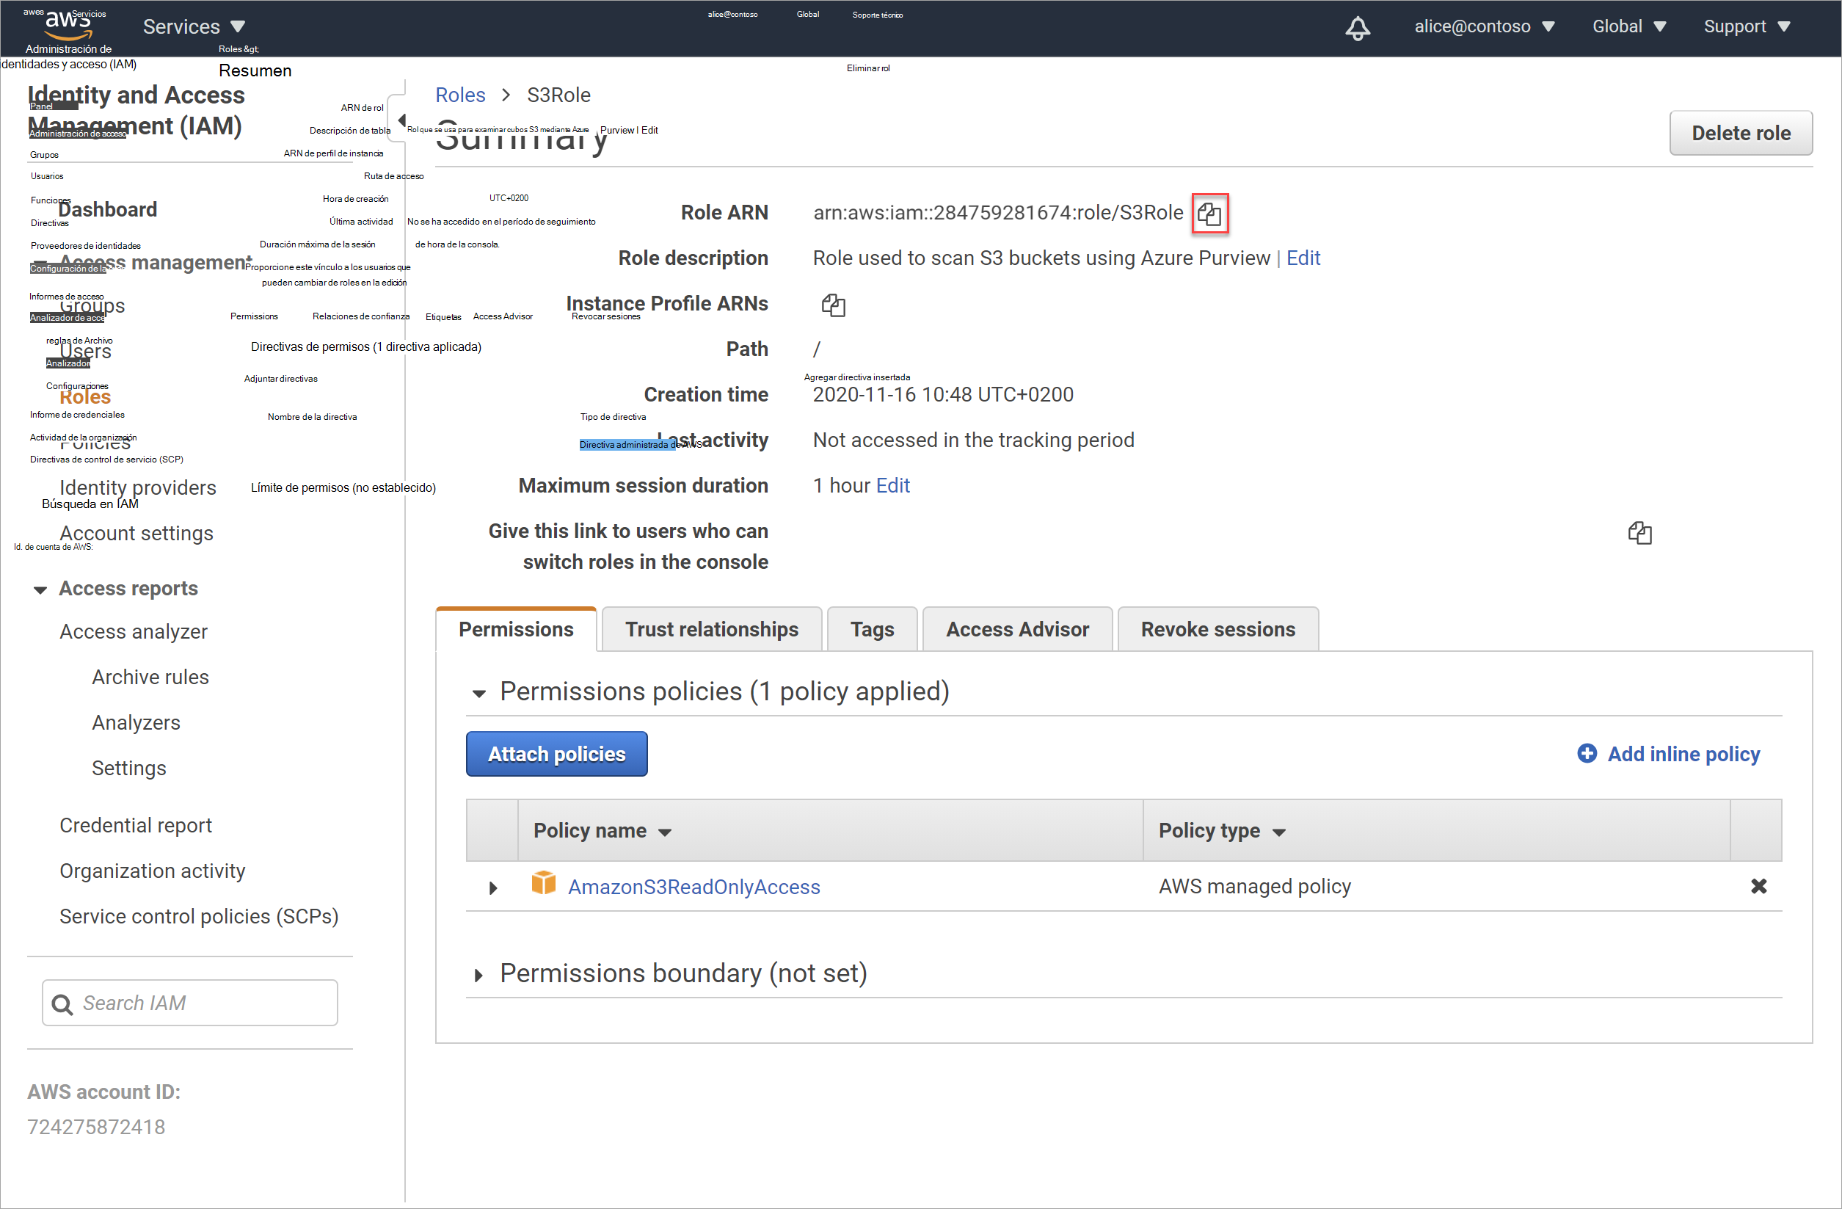Open Organization activity in the sidebar
The height and width of the screenshot is (1209, 1842).
(153, 871)
